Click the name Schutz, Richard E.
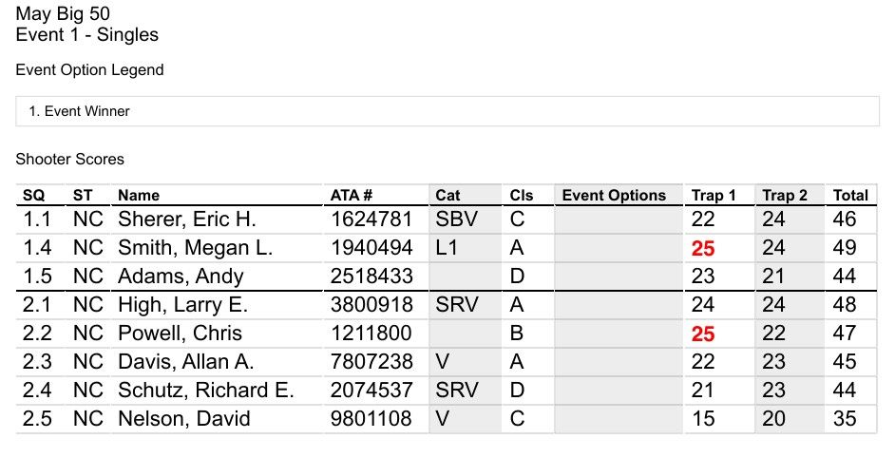The image size is (895, 458). click(205, 391)
